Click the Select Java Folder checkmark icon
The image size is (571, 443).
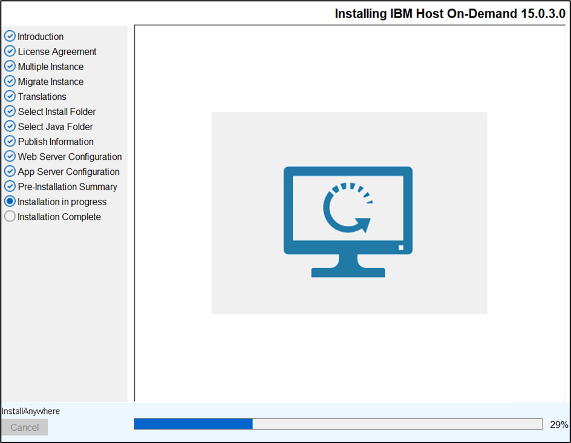[x=10, y=126]
